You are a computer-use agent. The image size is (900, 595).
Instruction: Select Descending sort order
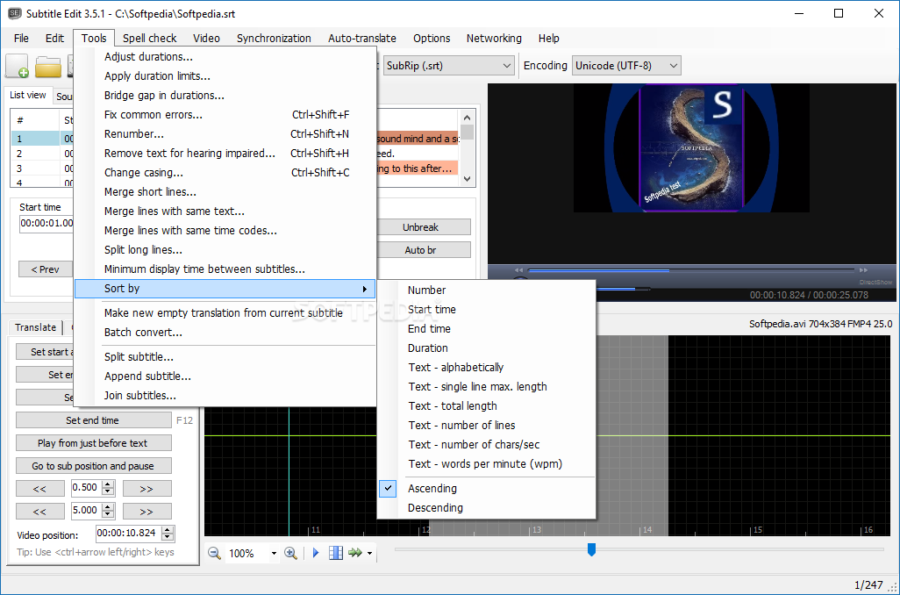click(435, 508)
